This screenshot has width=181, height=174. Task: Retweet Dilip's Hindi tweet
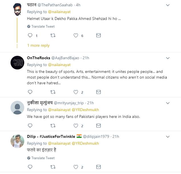point(53,167)
